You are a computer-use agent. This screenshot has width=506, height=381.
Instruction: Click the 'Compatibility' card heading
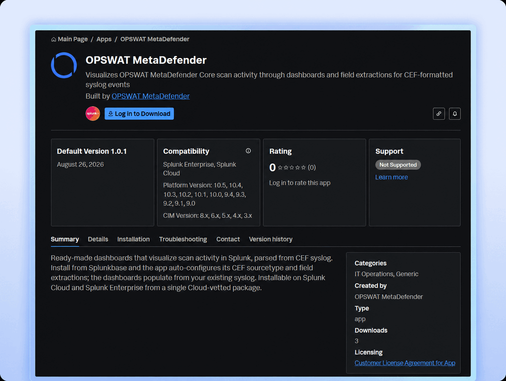(186, 151)
